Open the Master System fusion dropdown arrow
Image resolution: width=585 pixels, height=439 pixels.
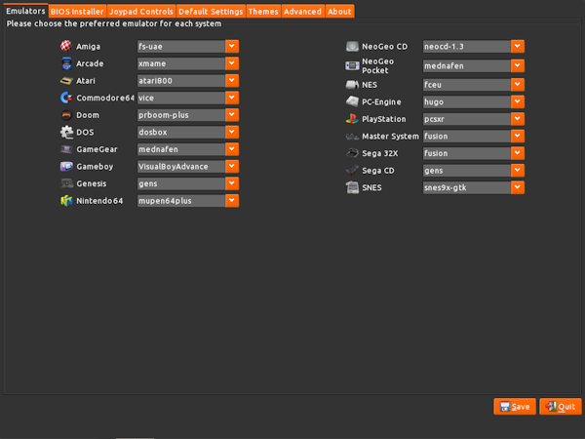click(x=518, y=136)
